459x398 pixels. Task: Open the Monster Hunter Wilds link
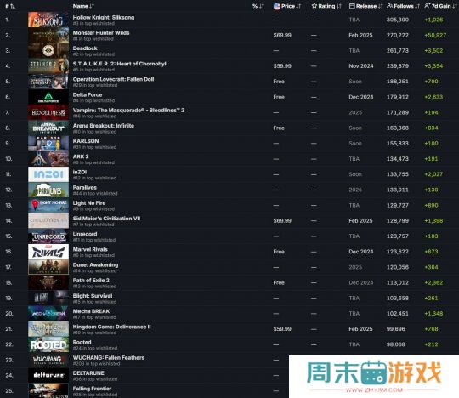101,33
